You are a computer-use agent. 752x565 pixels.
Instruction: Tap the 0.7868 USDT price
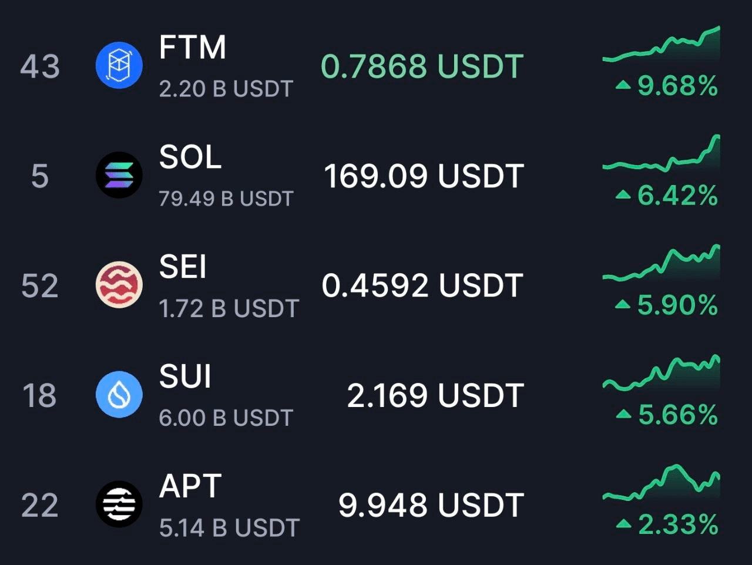point(422,66)
